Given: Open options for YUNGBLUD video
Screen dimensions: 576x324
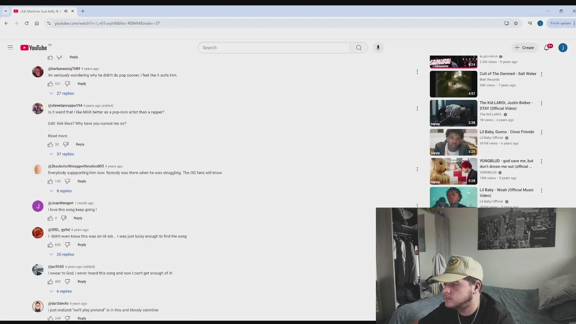Looking at the screenshot, I should click(541, 161).
